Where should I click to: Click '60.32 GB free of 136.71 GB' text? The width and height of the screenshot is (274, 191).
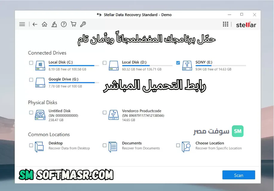coord(142,69)
